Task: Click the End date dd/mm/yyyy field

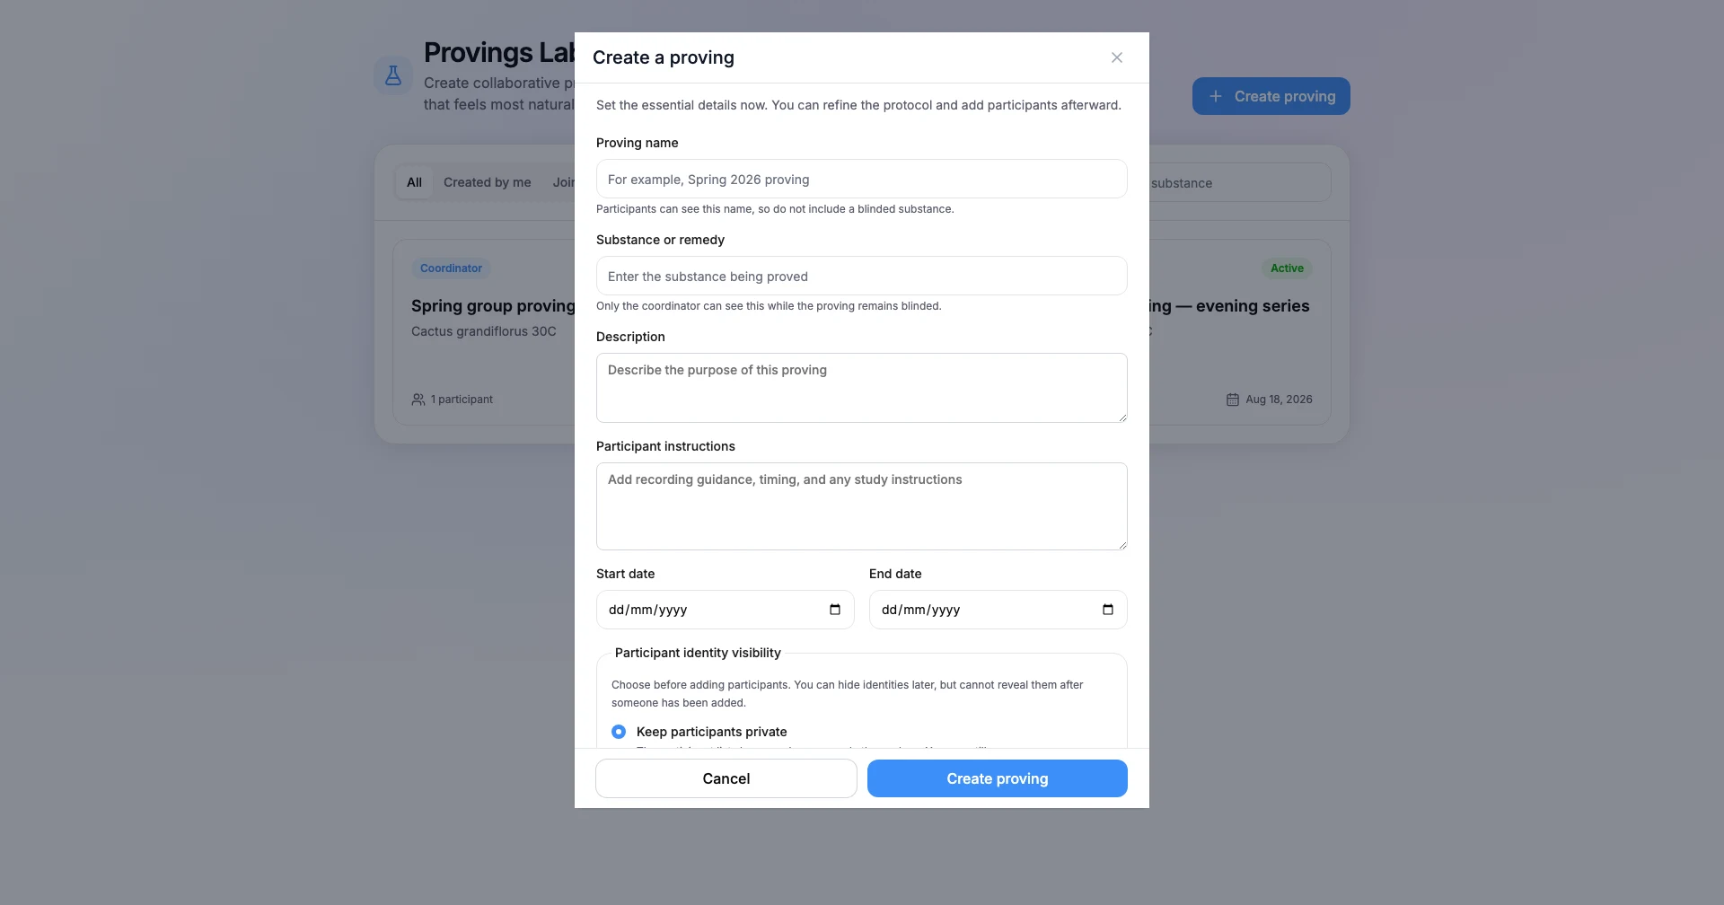Action: click(998, 610)
